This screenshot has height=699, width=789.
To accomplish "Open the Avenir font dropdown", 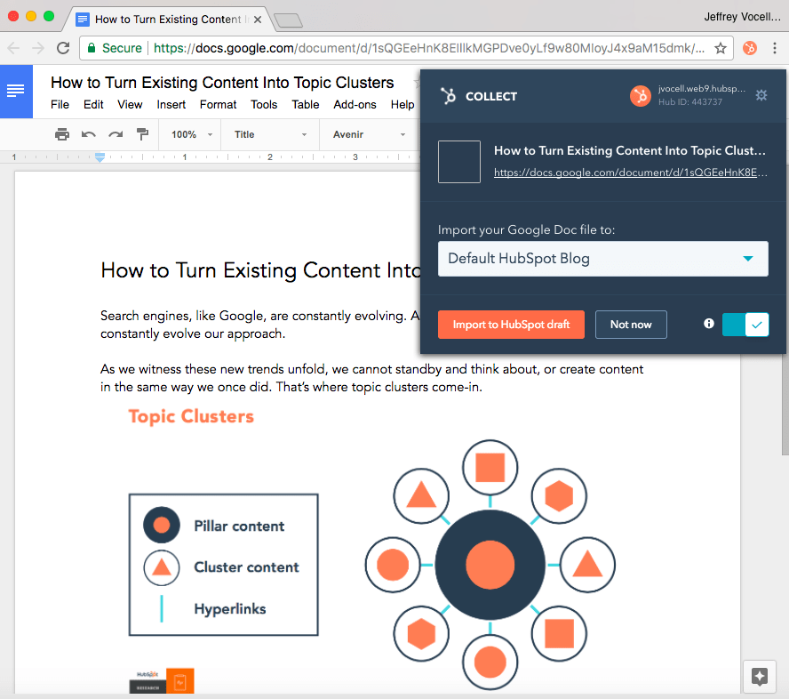I will [369, 133].
